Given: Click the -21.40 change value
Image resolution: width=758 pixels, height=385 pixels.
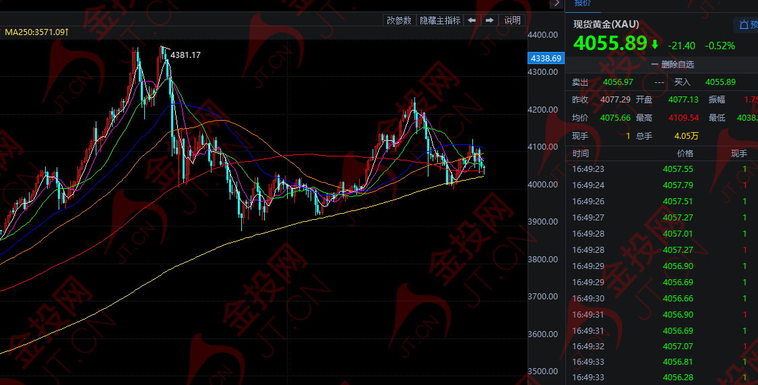Looking at the screenshot, I should (681, 46).
